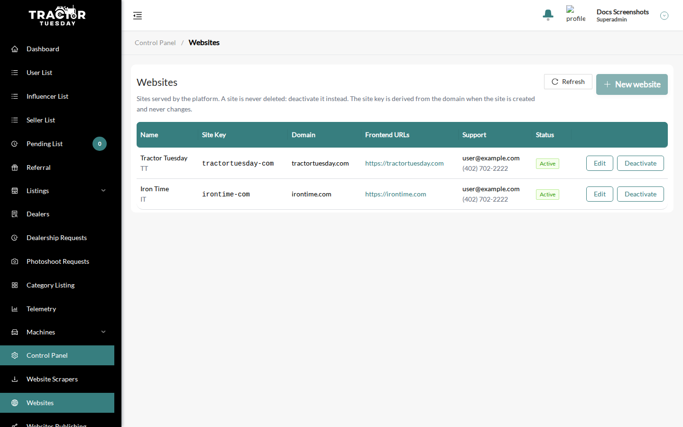Click Control Panel in the breadcrumb
The image size is (683, 427).
[155, 43]
